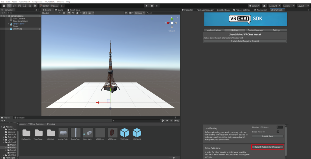
Task: Toggle scene effects icon in Scene toolbar
Action: (77, 13)
